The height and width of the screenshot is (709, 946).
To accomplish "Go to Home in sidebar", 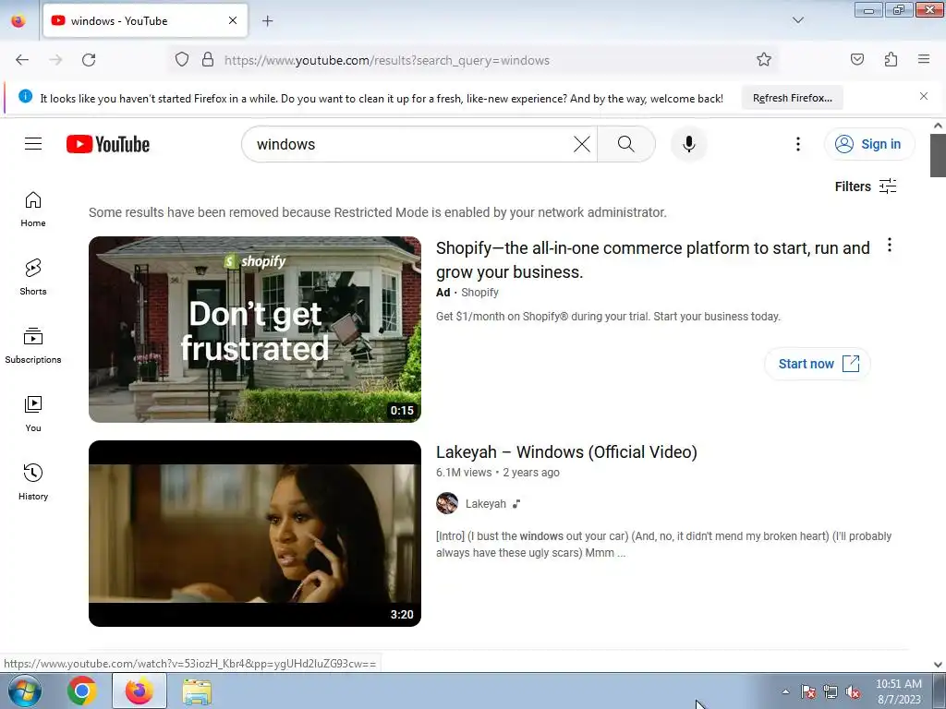I will point(33,210).
